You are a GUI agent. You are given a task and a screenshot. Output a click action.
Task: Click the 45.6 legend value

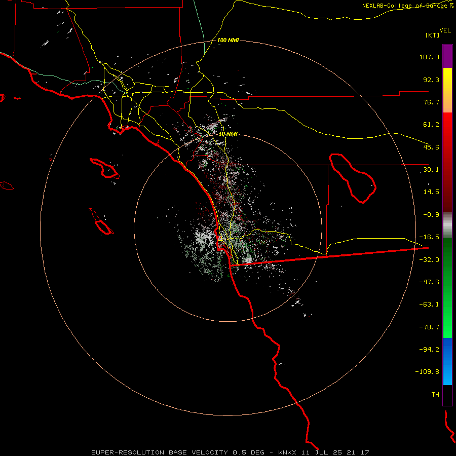pos(431,147)
